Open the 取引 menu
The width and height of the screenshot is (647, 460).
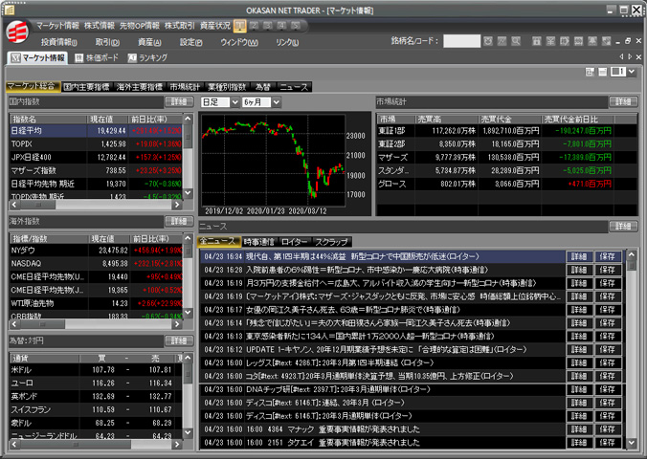tap(107, 42)
